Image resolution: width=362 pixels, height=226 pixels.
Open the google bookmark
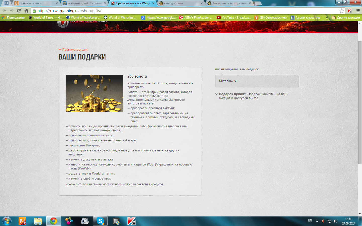click(x=159, y=18)
